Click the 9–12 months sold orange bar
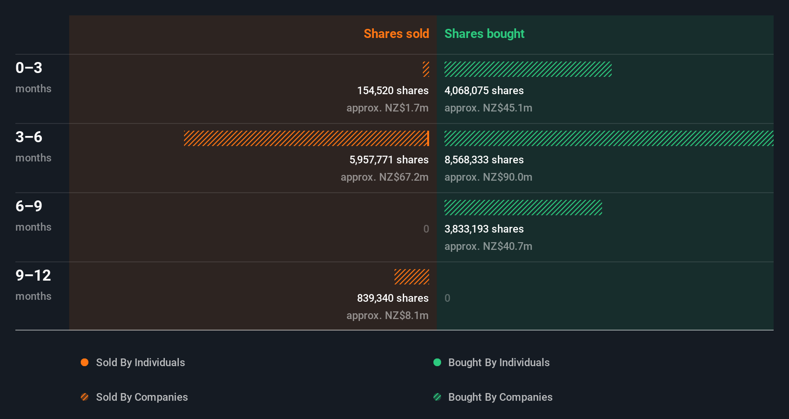Viewport: 789px width, 419px height. coord(412,277)
